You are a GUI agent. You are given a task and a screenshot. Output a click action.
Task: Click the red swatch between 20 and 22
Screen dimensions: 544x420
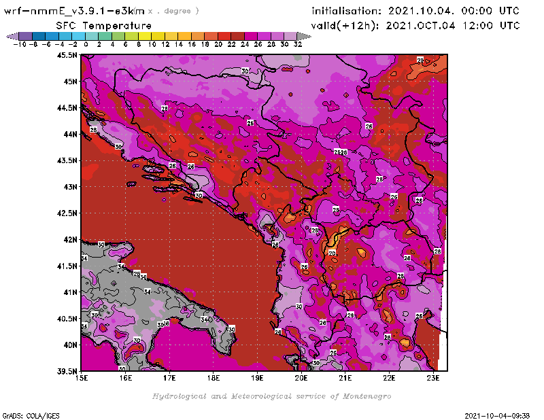coord(224,36)
